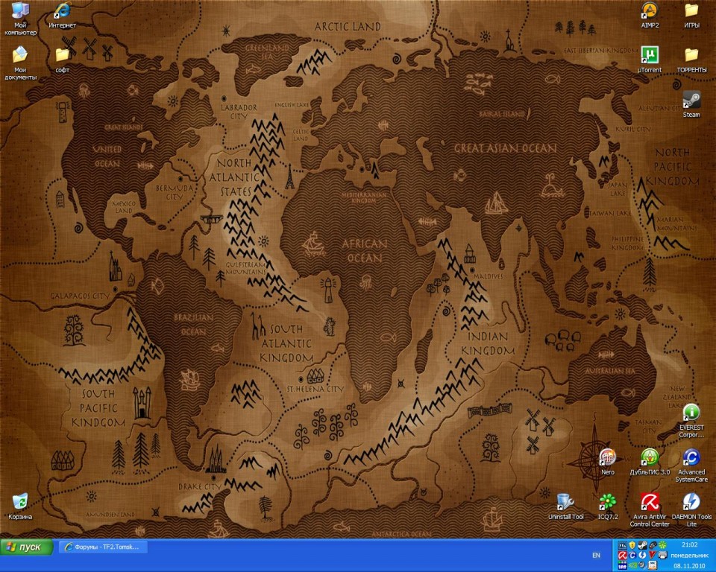The width and height of the screenshot is (716, 572).
Task: Open the Интернет (Internet Explorer) desktop icon
Action: coord(62,16)
